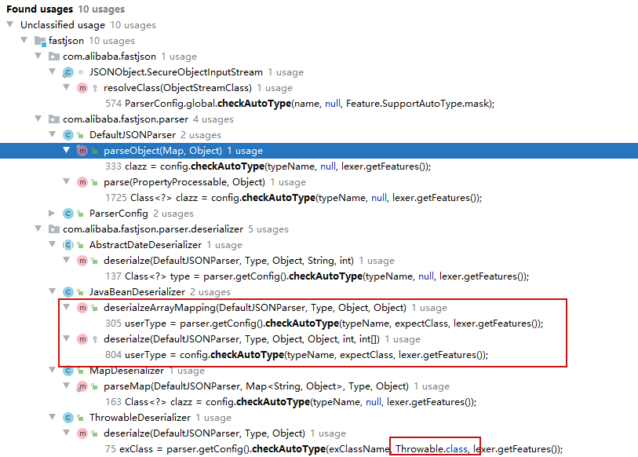638x457 pixels.
Task: Click the com.alibaba.fastjson.parser.deserializer package icon
Action: (x=54, y=229)
